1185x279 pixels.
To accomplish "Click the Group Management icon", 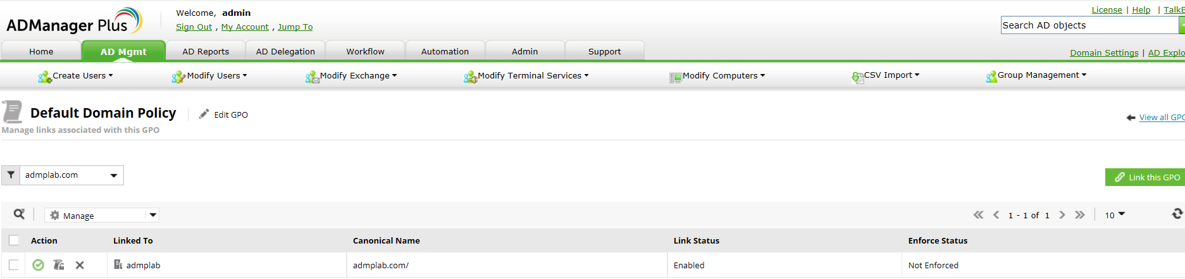I will tap(991, 77).
